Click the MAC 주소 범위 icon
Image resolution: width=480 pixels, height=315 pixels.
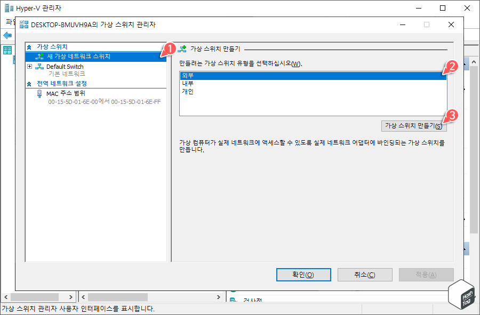pos(40,93)
